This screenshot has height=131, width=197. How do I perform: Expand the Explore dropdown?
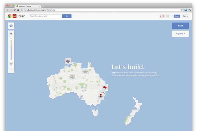pos(180,34)
